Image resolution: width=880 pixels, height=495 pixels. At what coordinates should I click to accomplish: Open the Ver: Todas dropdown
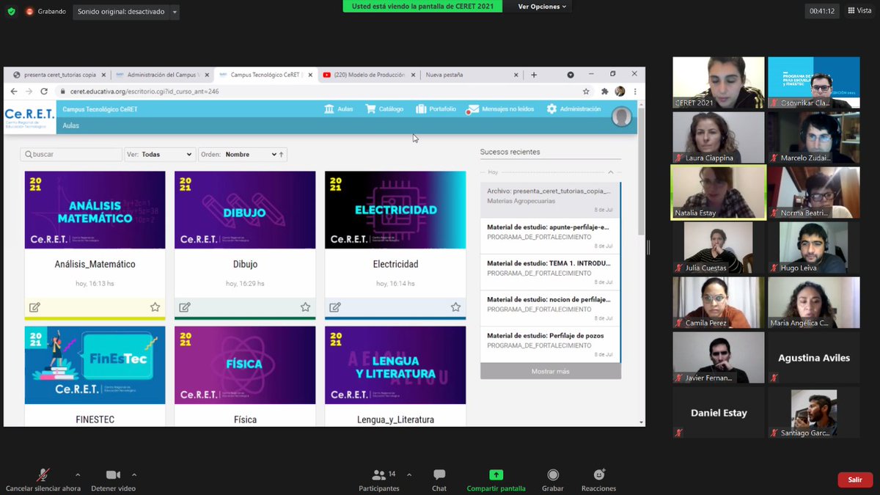click(159, 154)
